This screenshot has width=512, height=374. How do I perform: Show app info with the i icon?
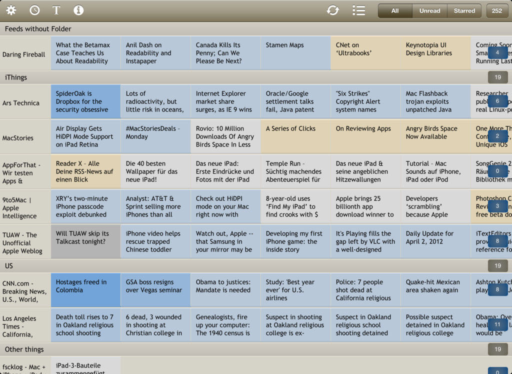[x=78, y=10]
